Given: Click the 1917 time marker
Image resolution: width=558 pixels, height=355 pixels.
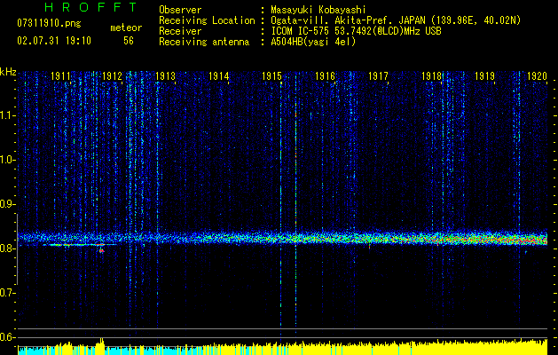Looking at the screenshot, I should 378,76.
